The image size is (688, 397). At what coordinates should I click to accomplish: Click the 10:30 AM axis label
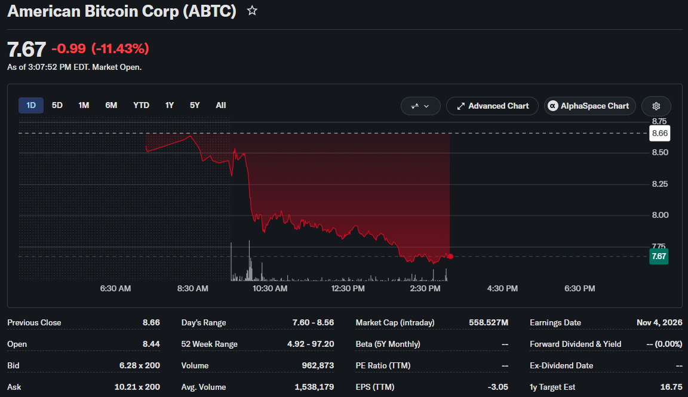[x=270, y=289]
